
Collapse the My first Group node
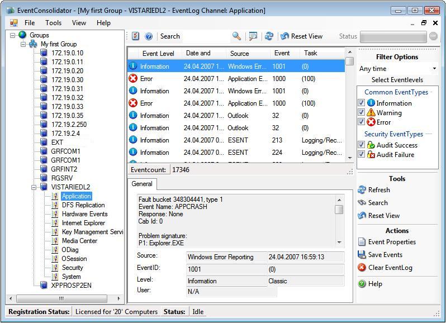point(23,44)
